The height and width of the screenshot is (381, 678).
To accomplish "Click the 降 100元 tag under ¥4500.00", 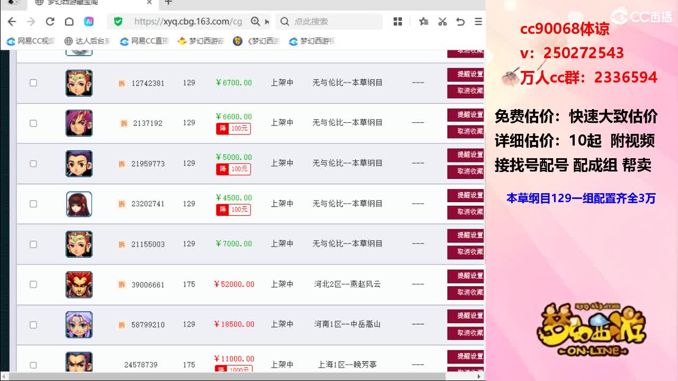I will click(233, 210).
